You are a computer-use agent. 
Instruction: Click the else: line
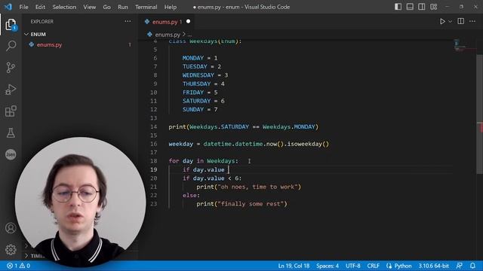pyautogui.click(x=191, y=196)
